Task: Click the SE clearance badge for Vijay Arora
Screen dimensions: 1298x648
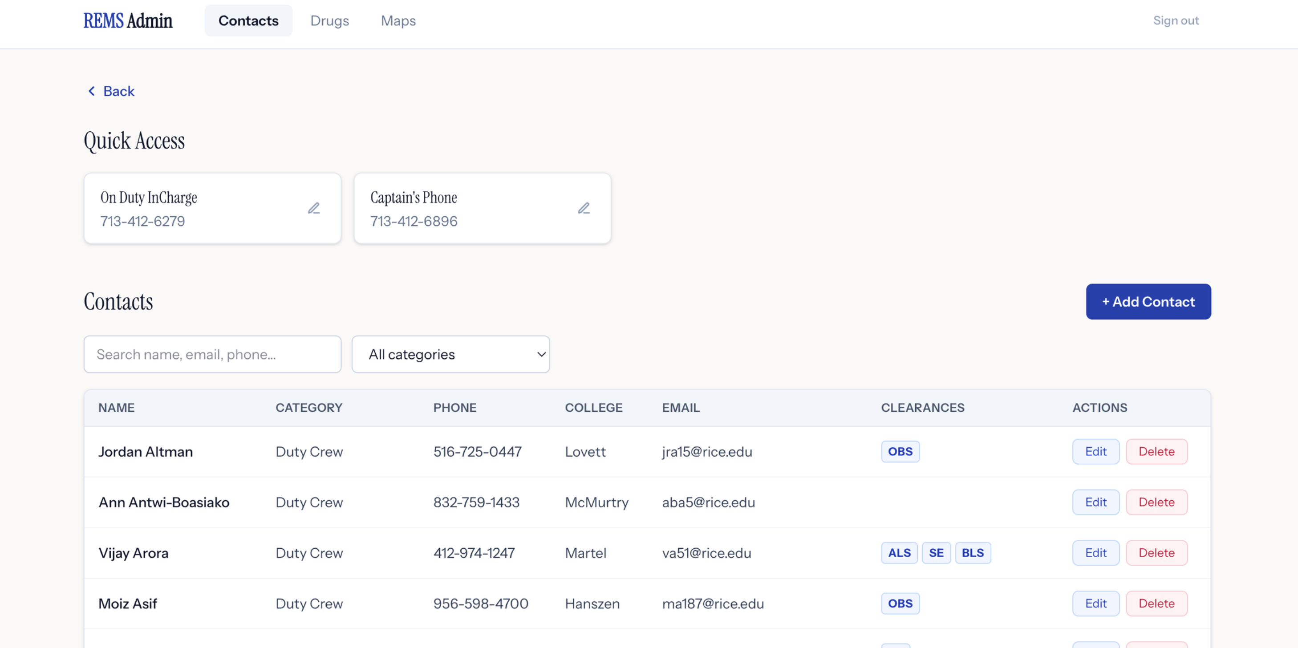Action: [x=936, y=553]
